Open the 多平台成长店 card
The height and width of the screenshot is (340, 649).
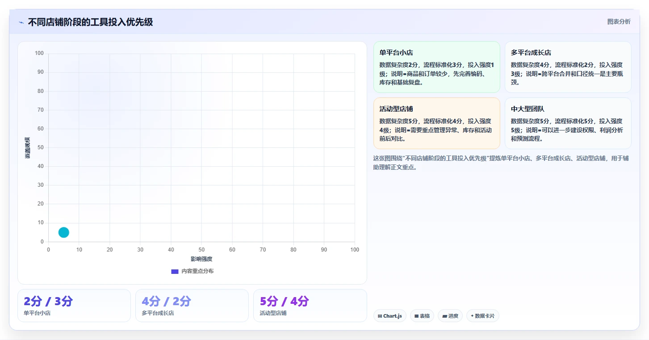pyautogui.click(x=568, y=67)
